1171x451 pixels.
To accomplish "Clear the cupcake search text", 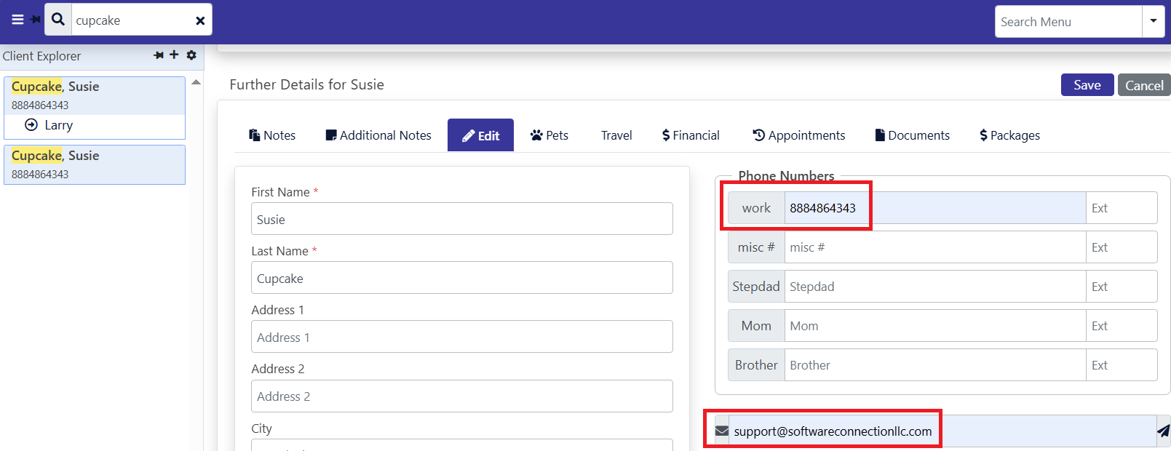I will coord(200,21).
